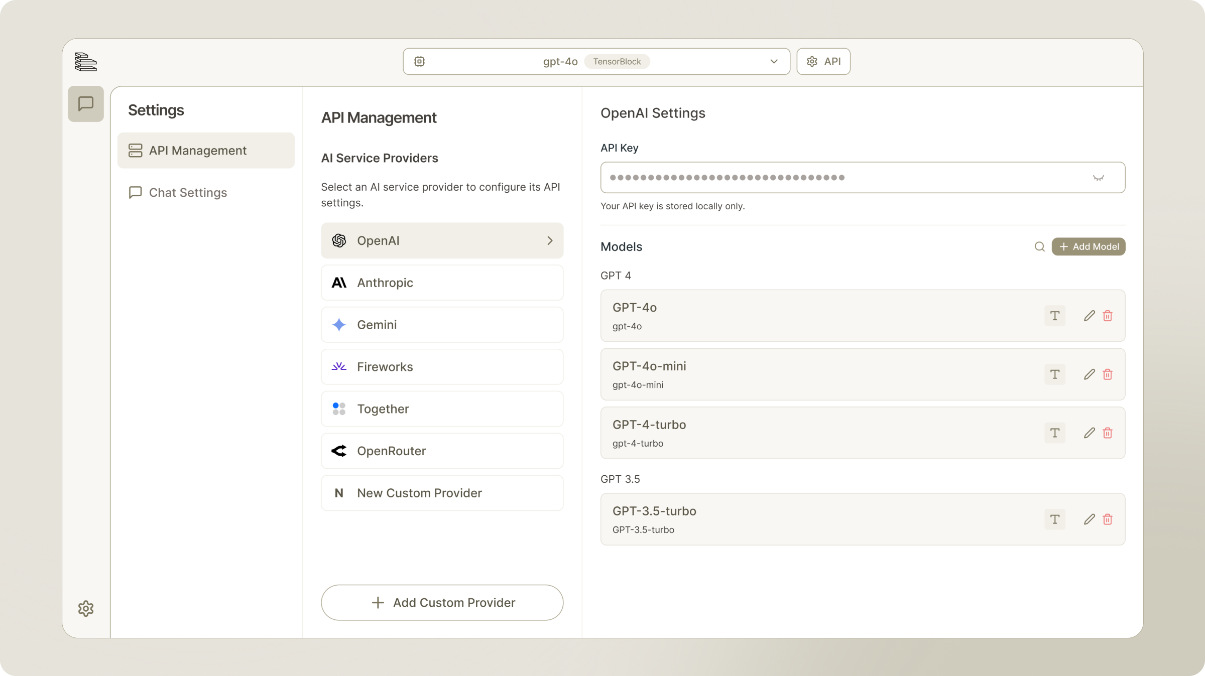Switch to Chat Settings tab
The image size is (1205, 676).
click(206, 193)
